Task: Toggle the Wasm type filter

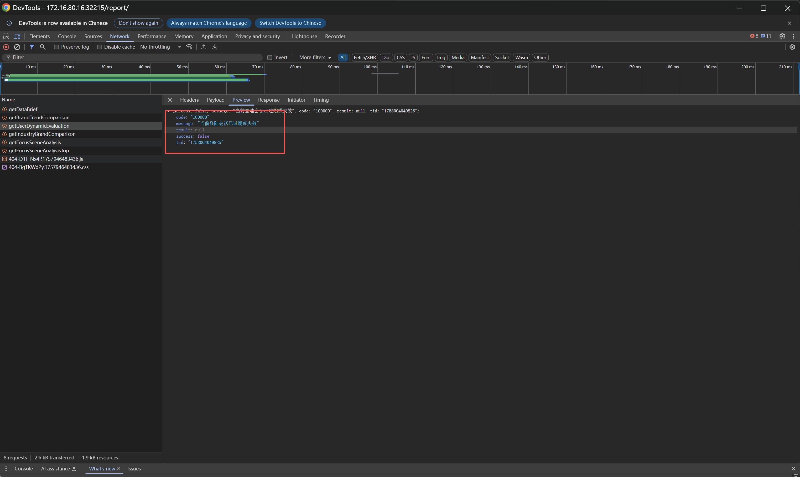Action: [x=521, y=58]
